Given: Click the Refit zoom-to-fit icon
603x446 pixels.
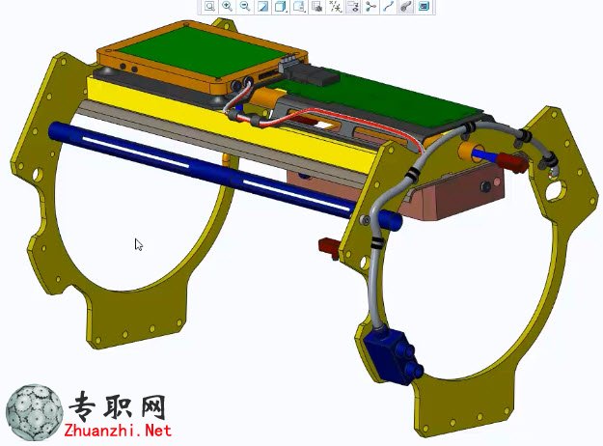Looking at the screenshot, I should tap(209, 7).
